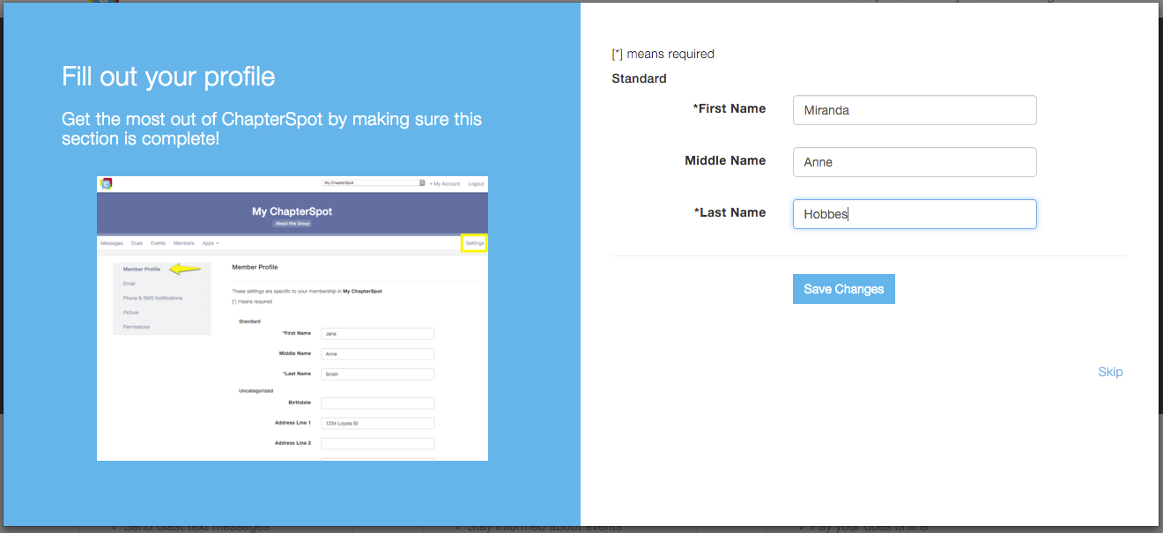This screenshot has height=533, width=1163.
Task: Click the "Middle Name" field label
Action: coord(725,160)
